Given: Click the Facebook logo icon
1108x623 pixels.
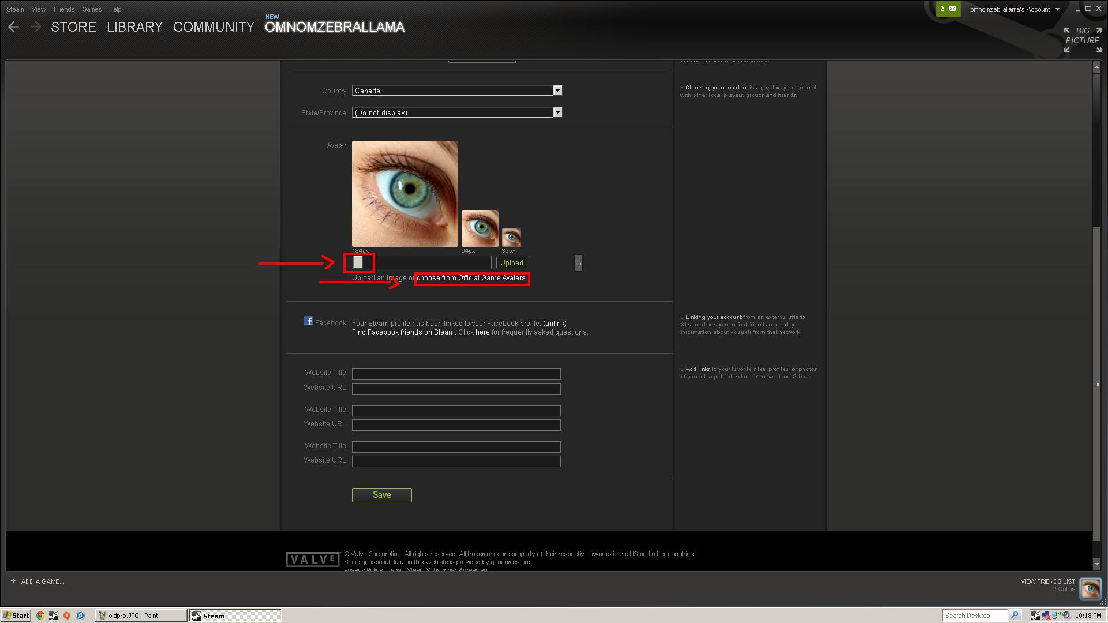Looking at the screenshot, I should click(x=308, y=321).
